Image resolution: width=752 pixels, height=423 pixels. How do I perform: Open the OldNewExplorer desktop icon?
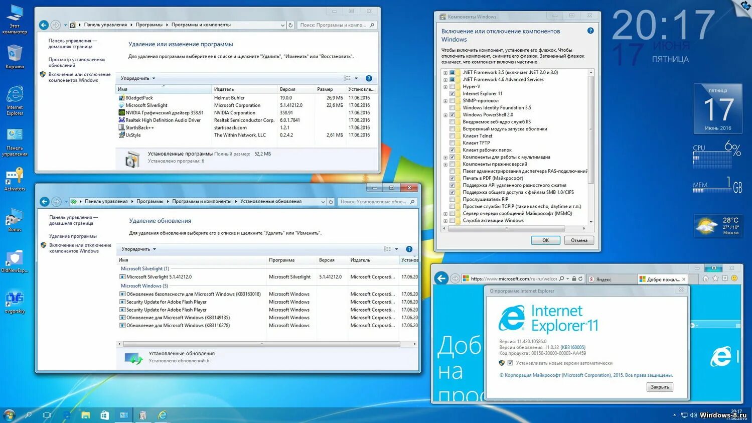point(15,261)
